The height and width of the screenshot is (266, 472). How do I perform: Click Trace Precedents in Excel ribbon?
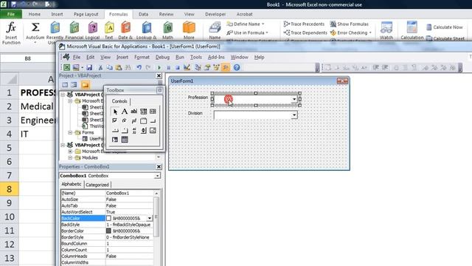coord(305,24)
